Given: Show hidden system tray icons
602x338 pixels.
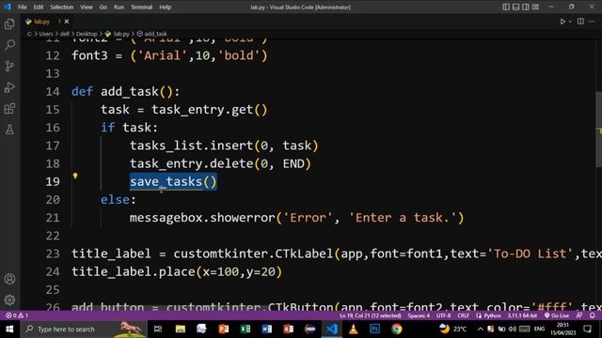Looking at the screenshot, I should [x=481, y=329].
